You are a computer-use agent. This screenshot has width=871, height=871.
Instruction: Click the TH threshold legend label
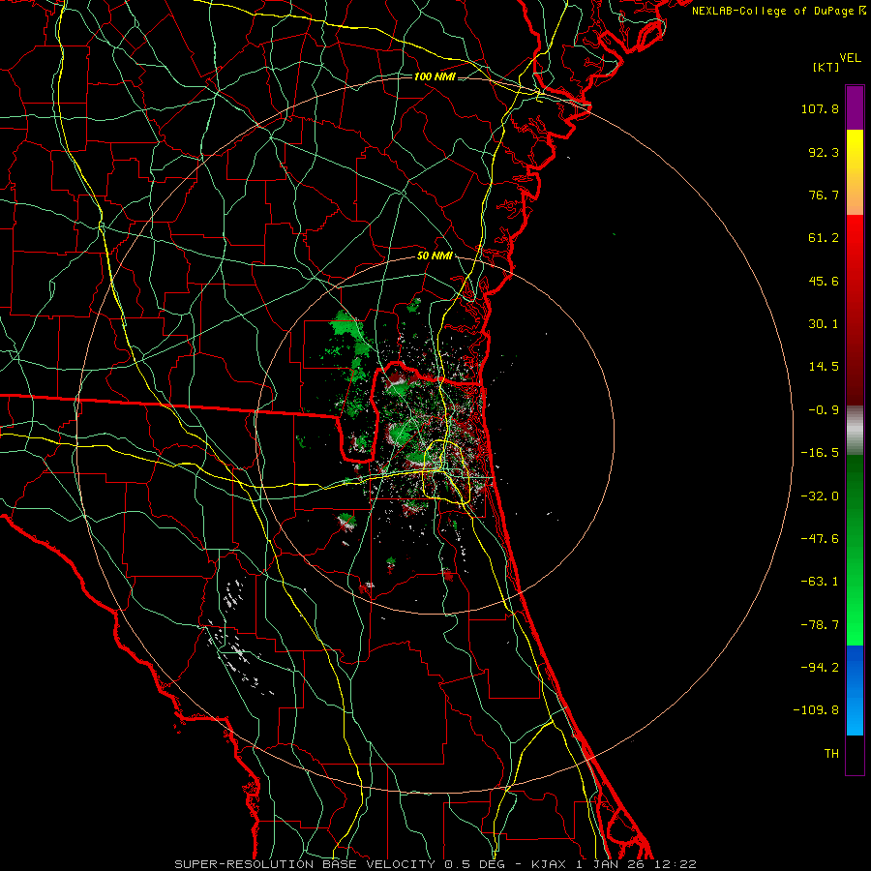pyautogui.click(x=831, y=753)
